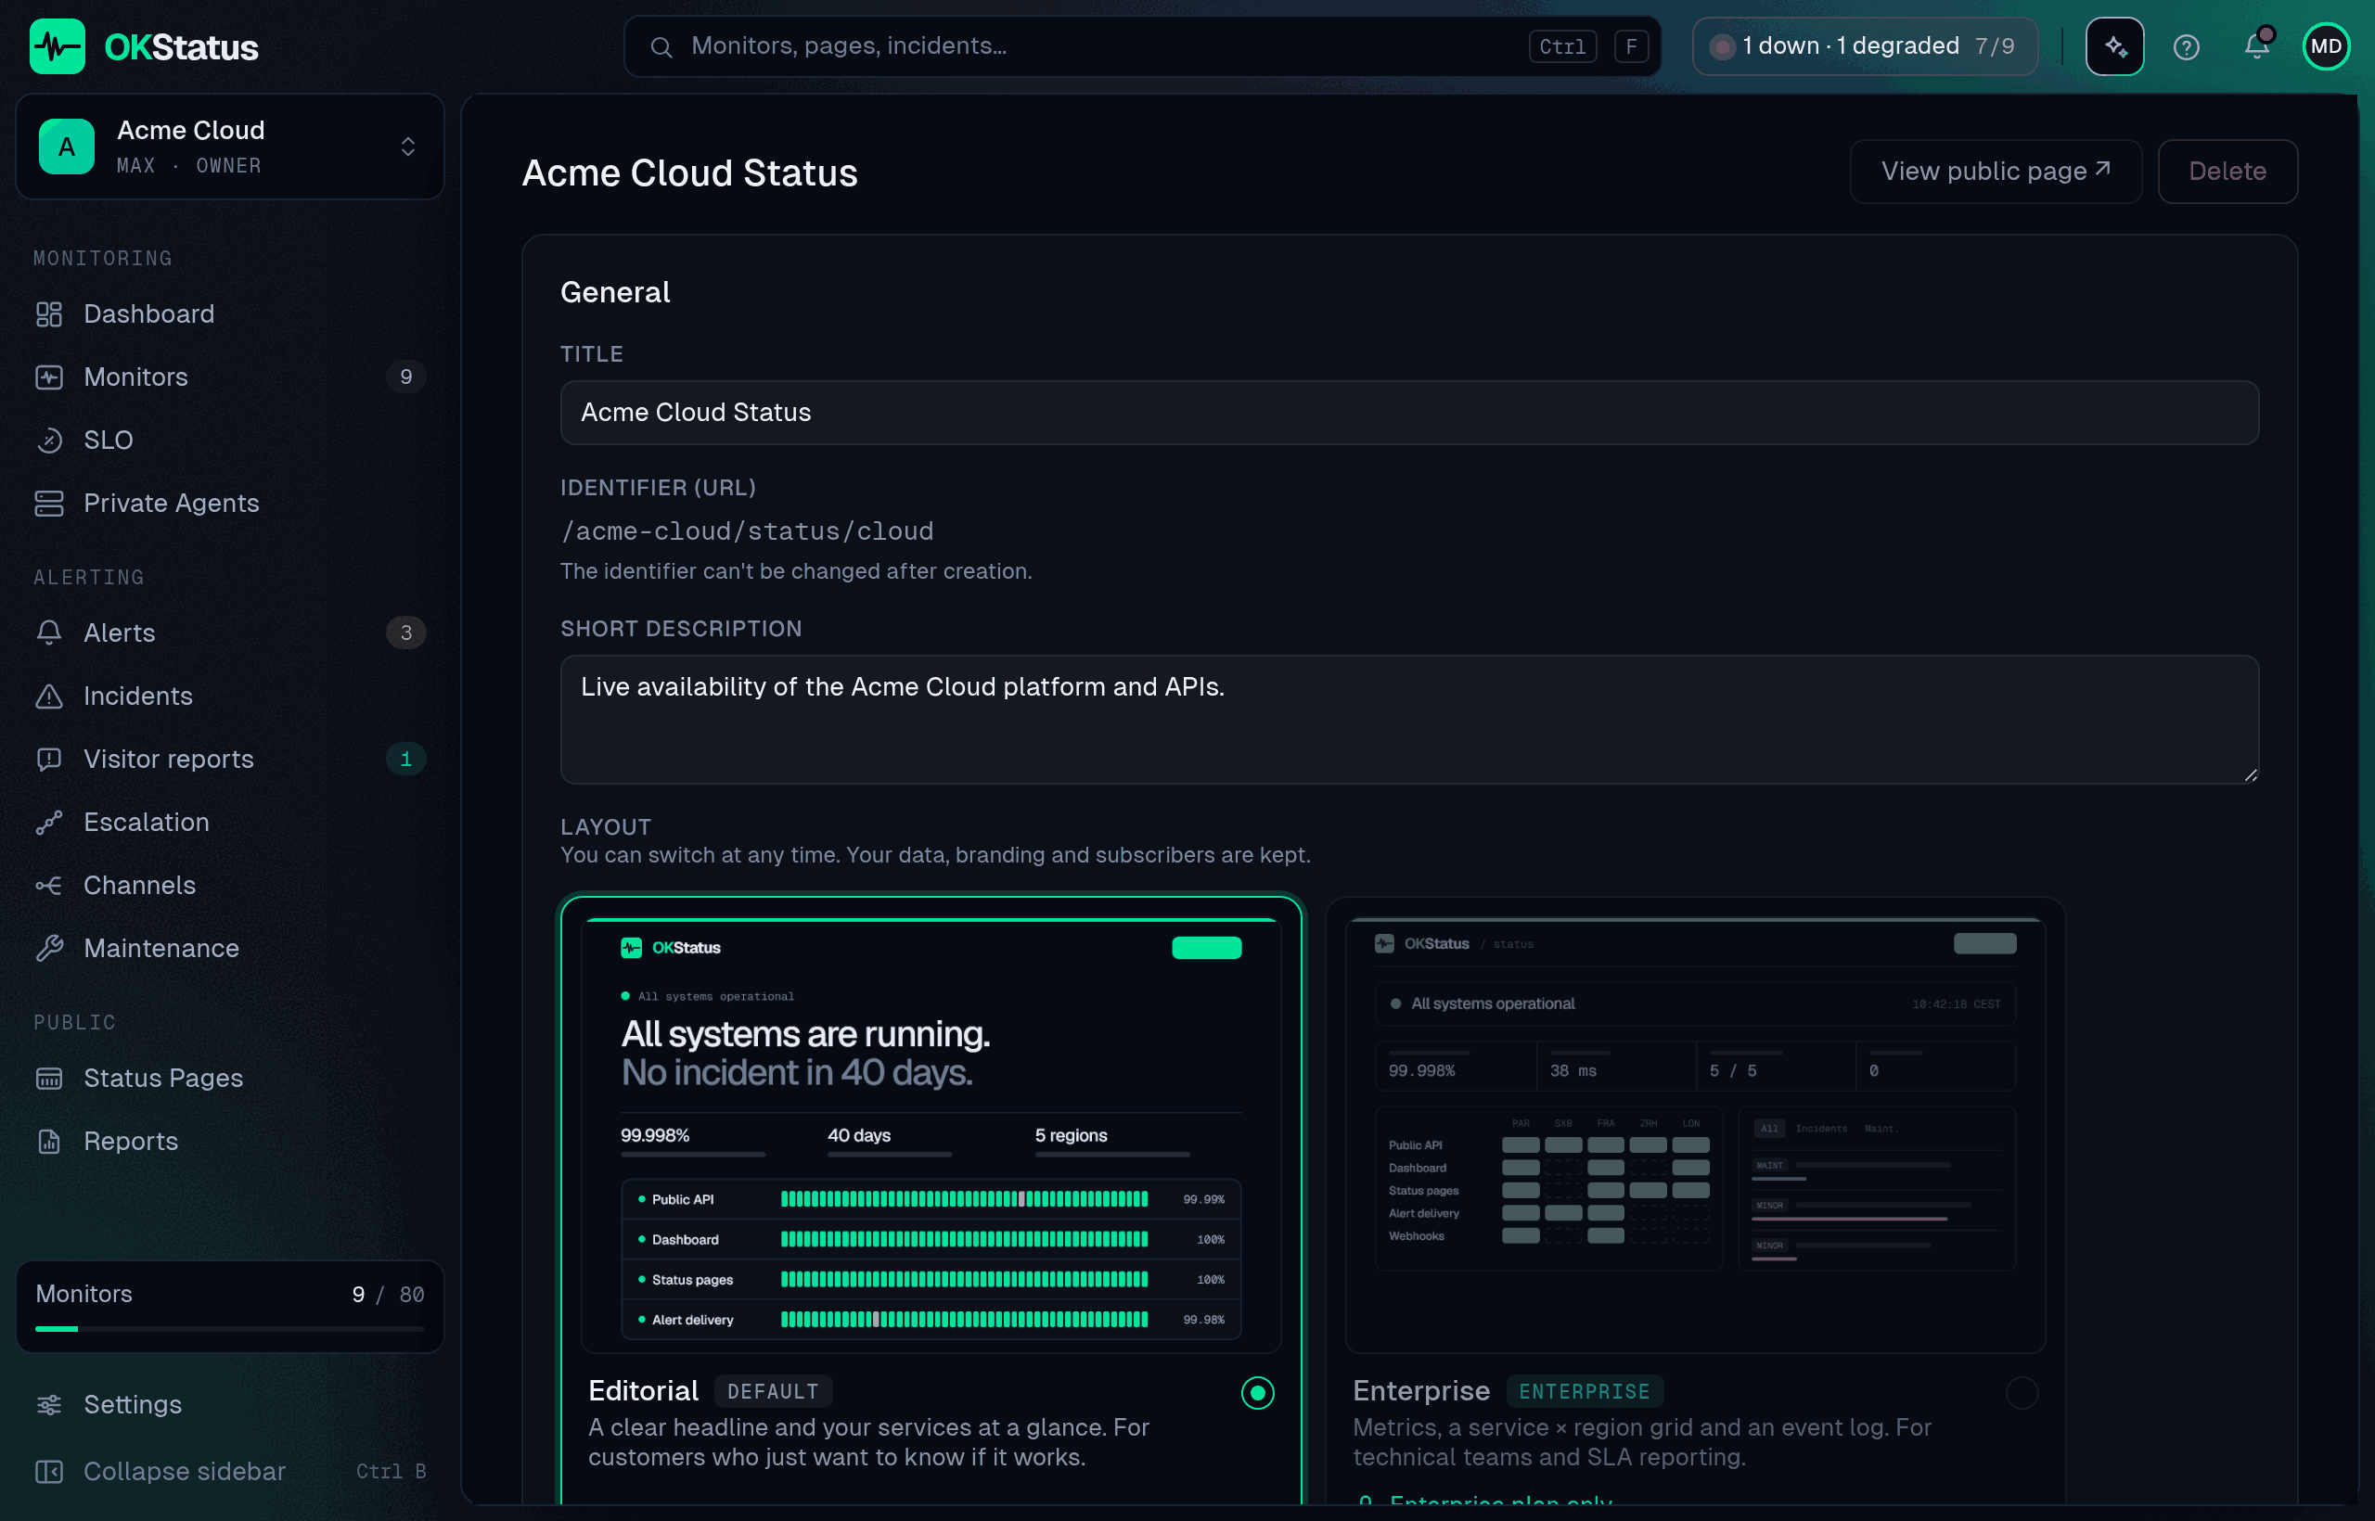Click the Editorial layout preview thumbnail

click(x=931, y=1135)
